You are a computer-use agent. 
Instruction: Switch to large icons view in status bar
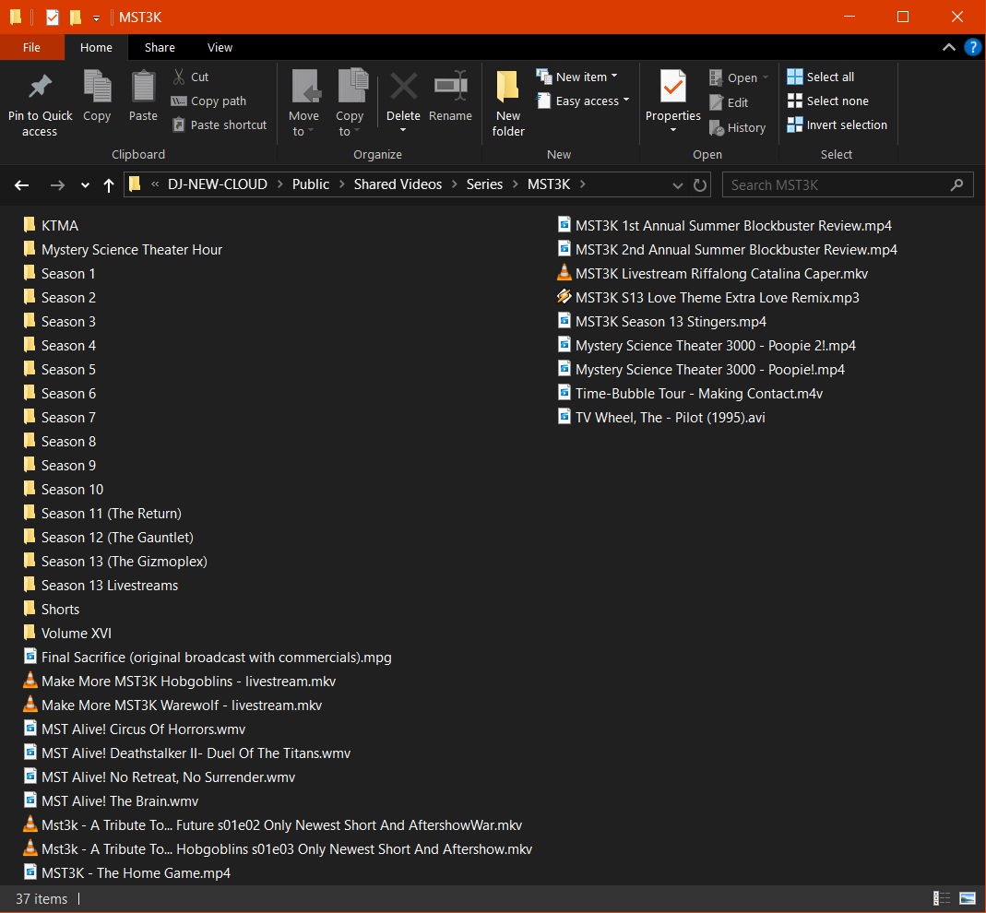pyautogui.click(x=968, y=898)
